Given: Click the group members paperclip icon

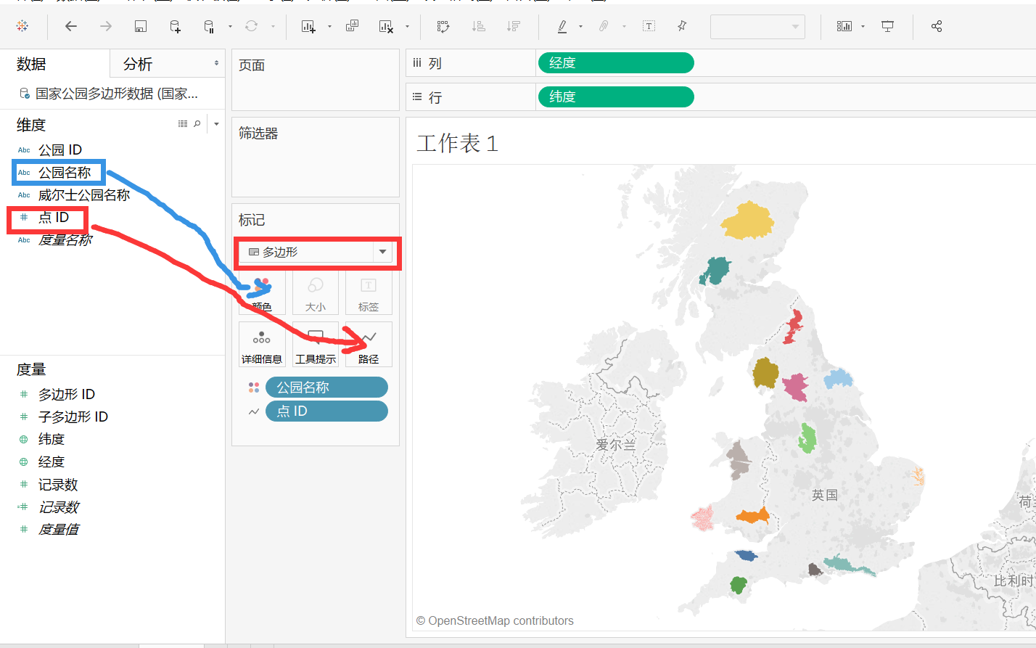Looking at the screenshot, I should [604, 26].
